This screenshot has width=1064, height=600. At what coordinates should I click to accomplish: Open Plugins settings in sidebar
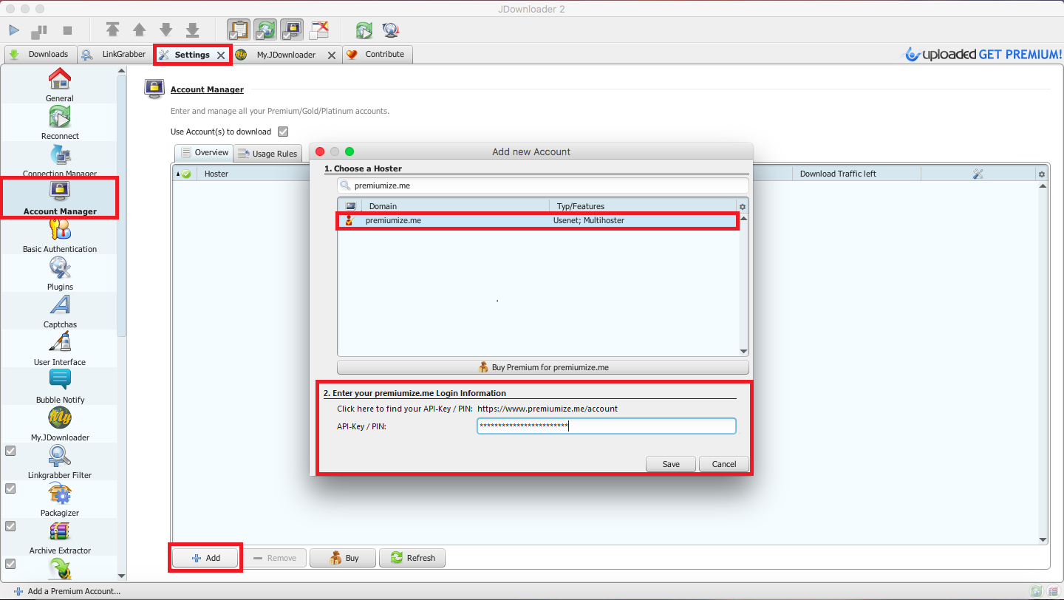coord(59,273)
